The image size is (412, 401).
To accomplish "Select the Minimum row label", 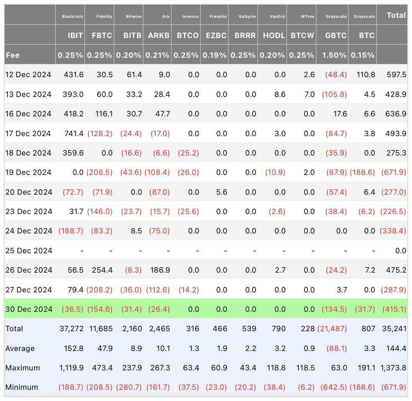I will click(x=22, y=387).
